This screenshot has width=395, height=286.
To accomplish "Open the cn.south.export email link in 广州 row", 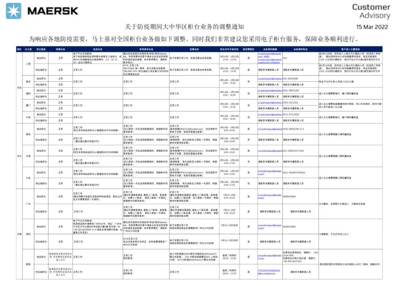I will tap(270, 196).
